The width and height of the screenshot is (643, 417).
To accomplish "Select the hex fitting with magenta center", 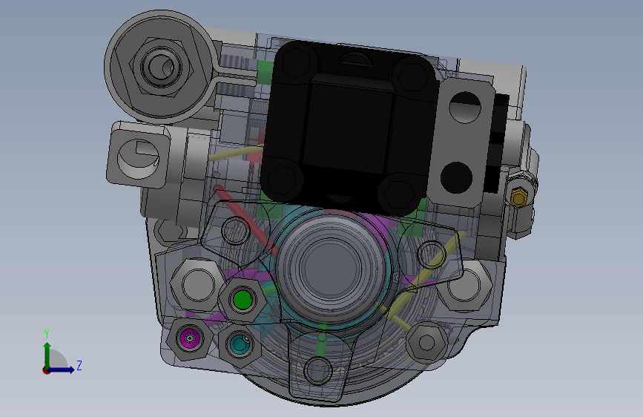I will coord(189,338).
